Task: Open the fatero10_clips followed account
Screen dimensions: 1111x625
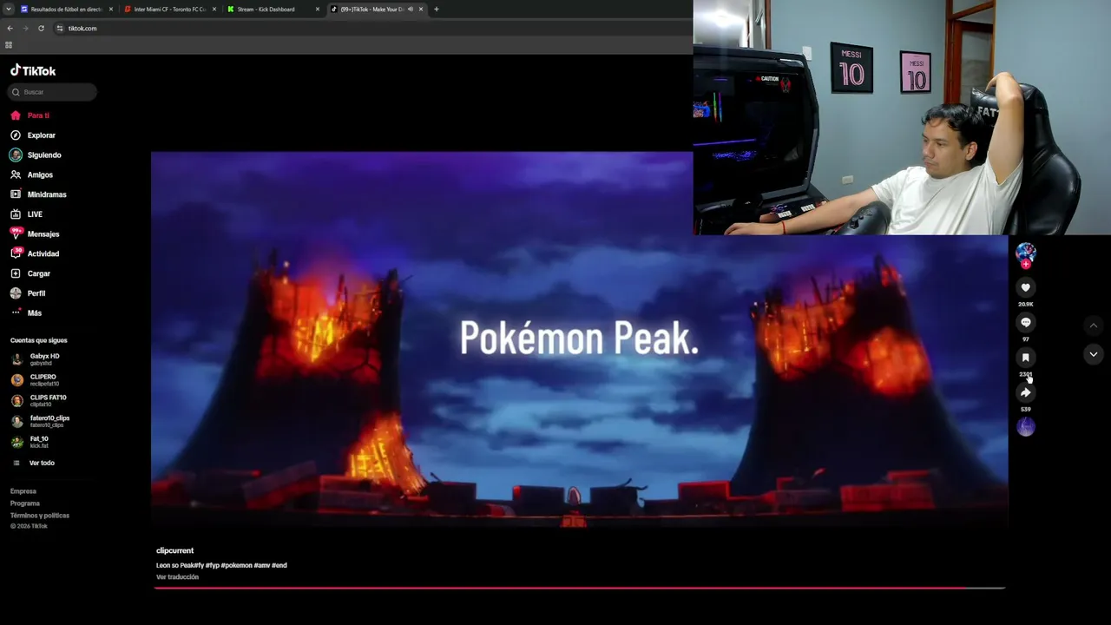Action: [49, 421]
